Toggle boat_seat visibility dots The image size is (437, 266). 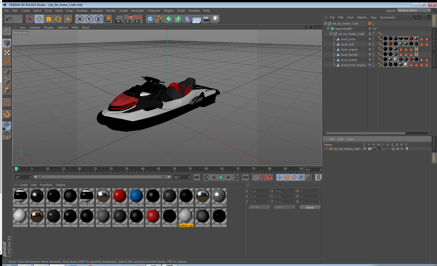(373, 44)
